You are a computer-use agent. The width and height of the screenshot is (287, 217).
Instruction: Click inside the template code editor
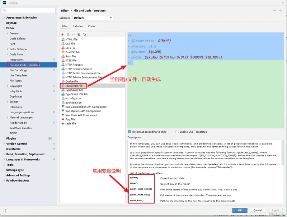pos(206,80)
